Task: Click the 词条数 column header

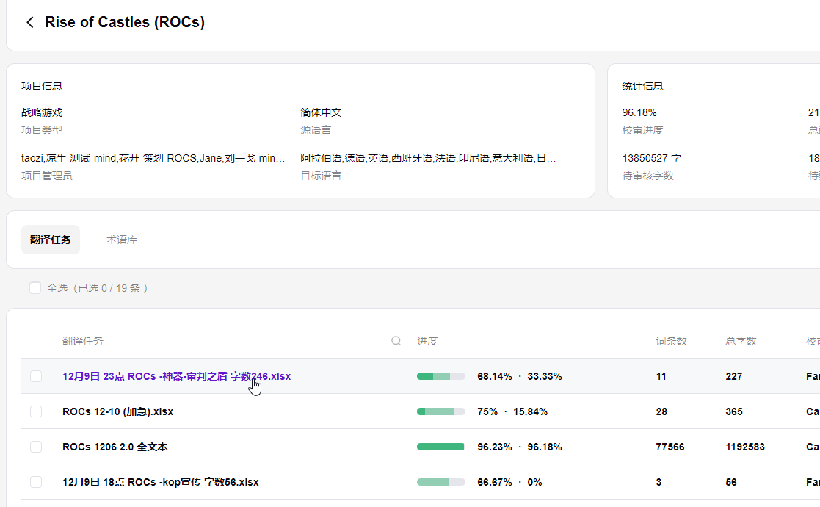Action: pyautogui.click(x=671, y=341)
